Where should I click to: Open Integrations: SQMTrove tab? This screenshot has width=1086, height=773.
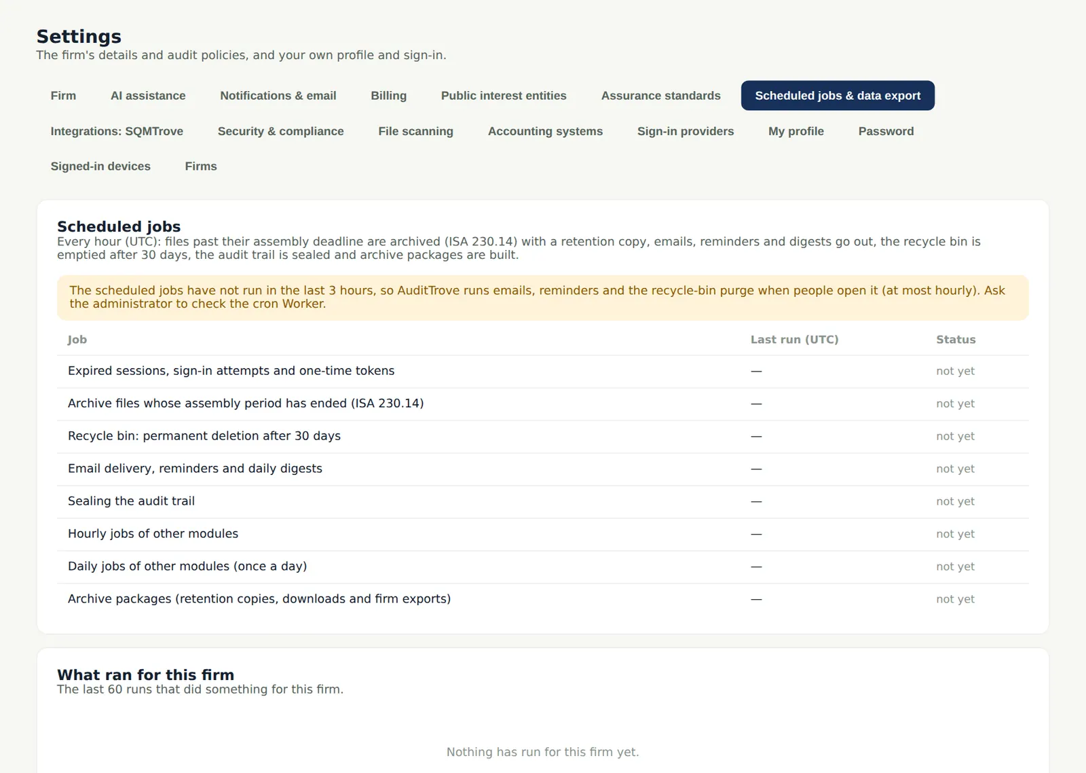117,131
